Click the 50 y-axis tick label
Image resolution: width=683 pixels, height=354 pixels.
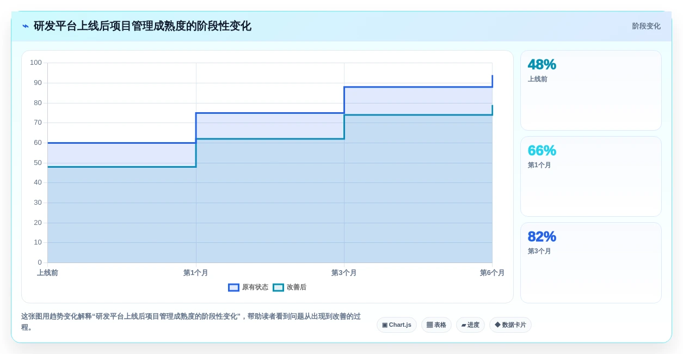tap(38, 163)
